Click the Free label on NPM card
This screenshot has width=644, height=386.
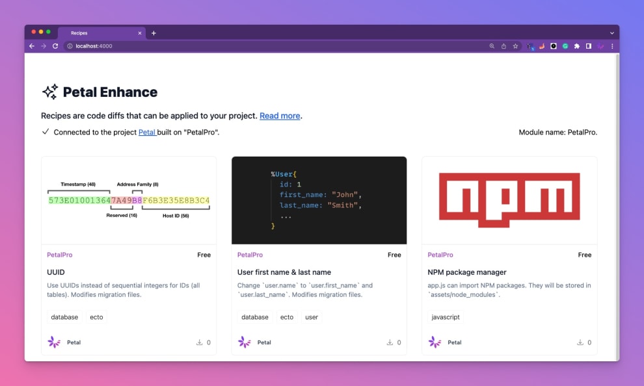(584, 255)
